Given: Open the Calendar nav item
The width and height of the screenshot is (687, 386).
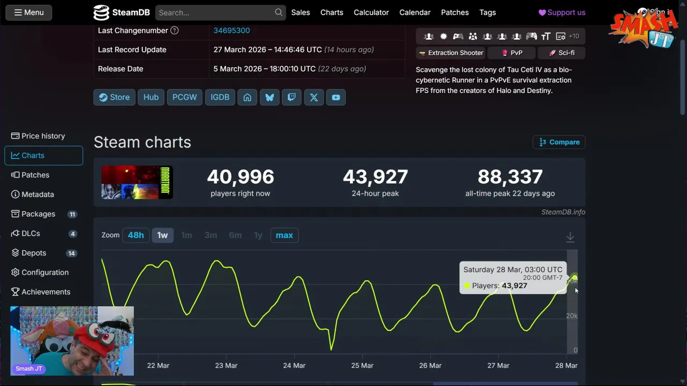Looking at the screenshot, I should click(x=415, y=12).
